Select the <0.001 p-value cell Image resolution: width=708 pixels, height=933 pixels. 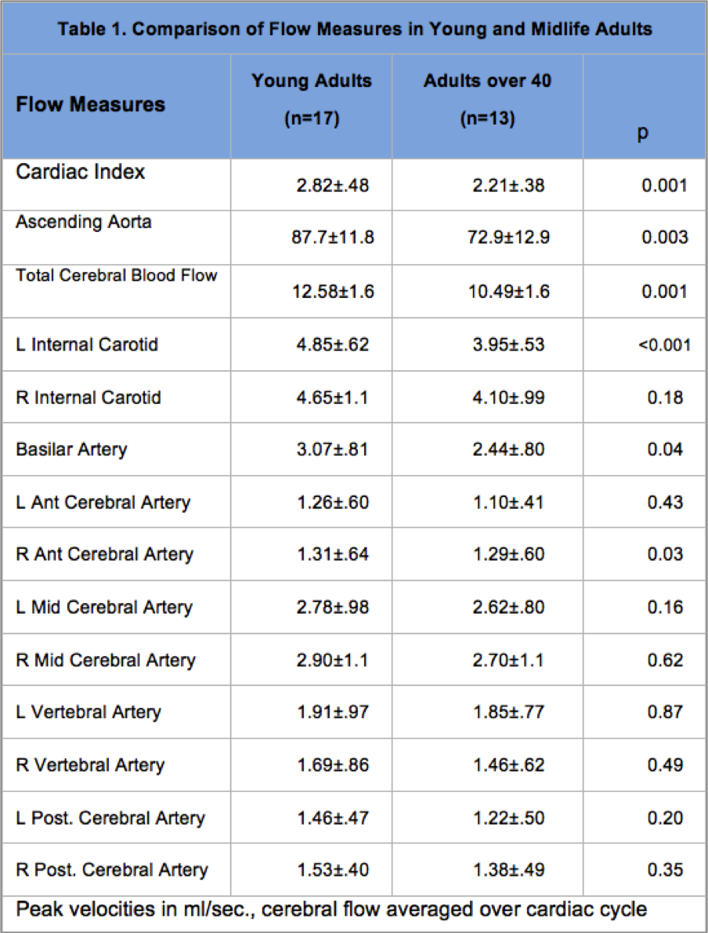664,343
